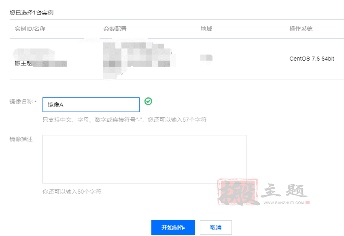Click the green validation checkmark icon
The height and width of the screenshot is (236, 344).
click(x=148, y=101)
